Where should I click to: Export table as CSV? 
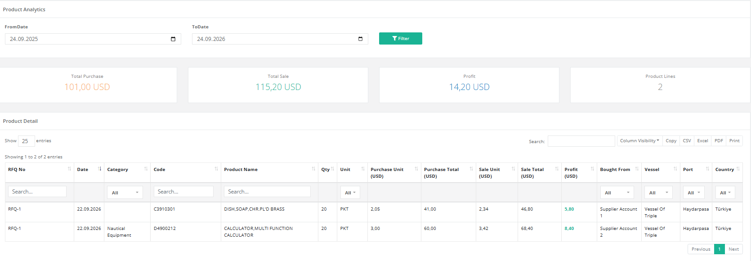[x=687, y=141]
